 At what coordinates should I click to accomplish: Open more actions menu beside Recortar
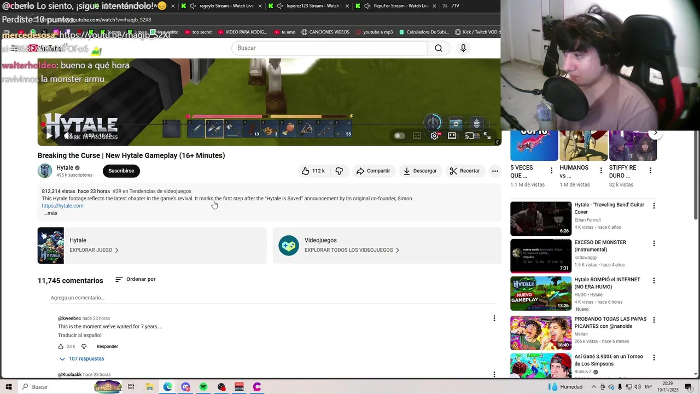(x=495, y=171)
